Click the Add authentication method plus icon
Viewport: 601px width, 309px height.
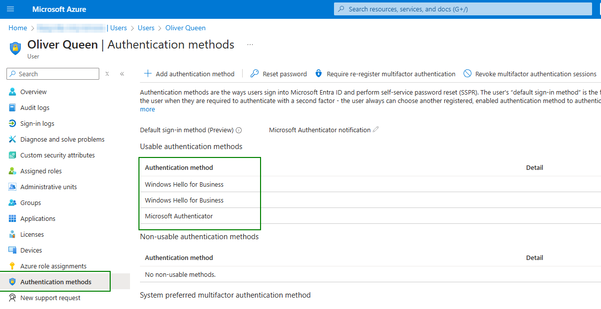tap(147, 74)
